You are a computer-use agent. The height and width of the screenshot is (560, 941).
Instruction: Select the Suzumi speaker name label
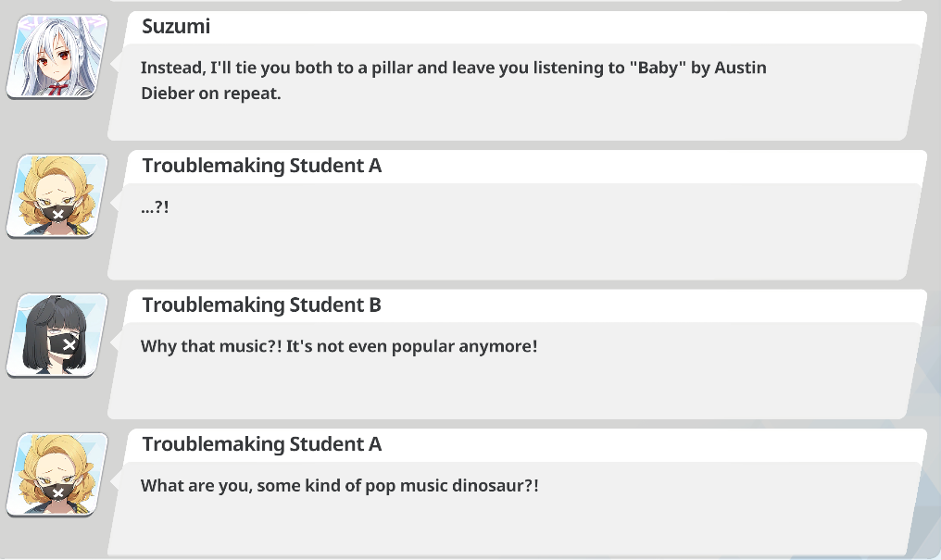click(176, 27)
